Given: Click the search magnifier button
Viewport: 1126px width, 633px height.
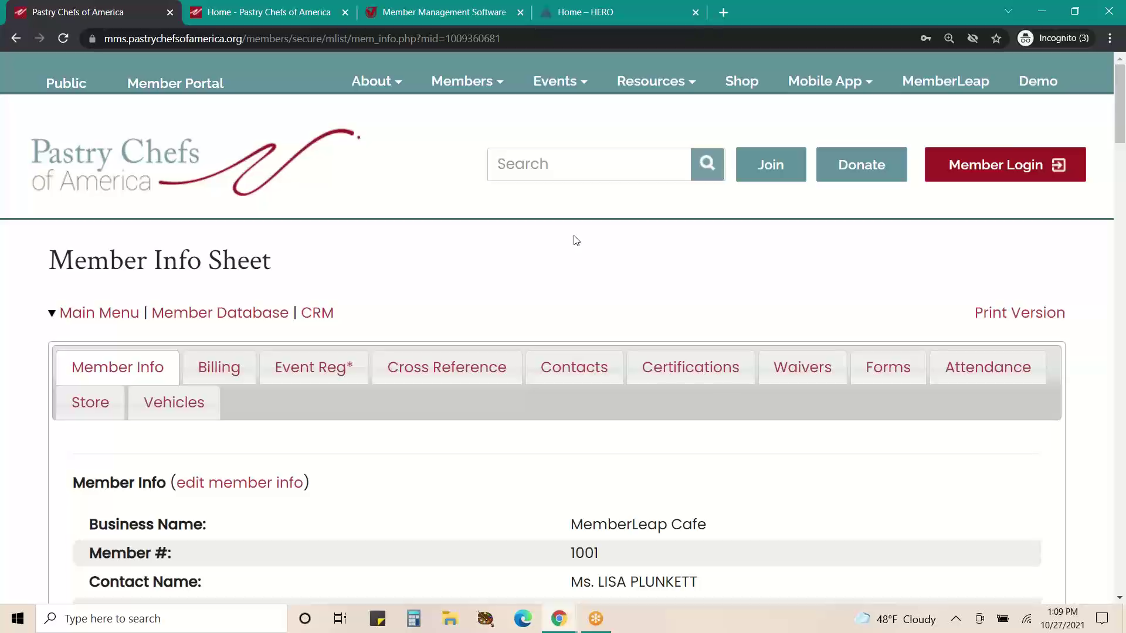Looking at the screenshot, I should coord(707,164).
